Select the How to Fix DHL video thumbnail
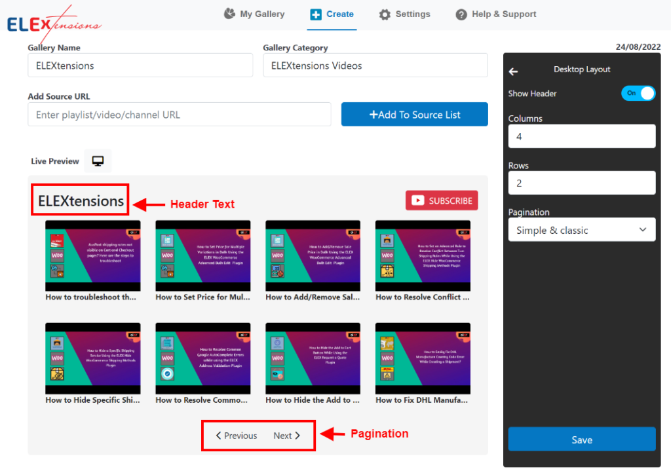Image resolution: width=671 pixels, height=469 pixels. coord(422,358)
